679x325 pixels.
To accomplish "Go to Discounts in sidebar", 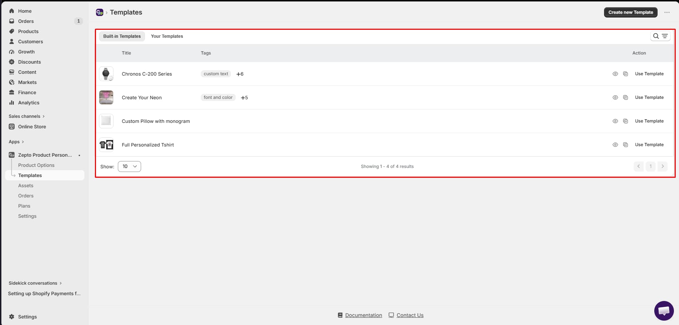I will click(x=29, y=62).
